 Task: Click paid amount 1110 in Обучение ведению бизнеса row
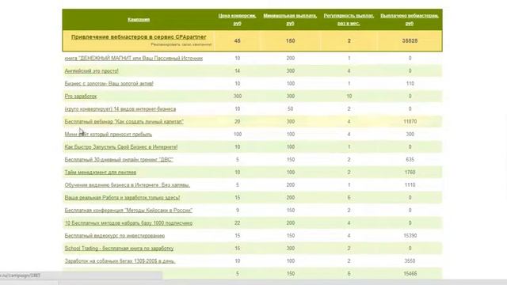tap(410, 185)
